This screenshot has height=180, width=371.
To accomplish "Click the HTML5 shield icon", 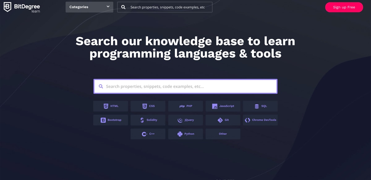I will tap(106, 106).
